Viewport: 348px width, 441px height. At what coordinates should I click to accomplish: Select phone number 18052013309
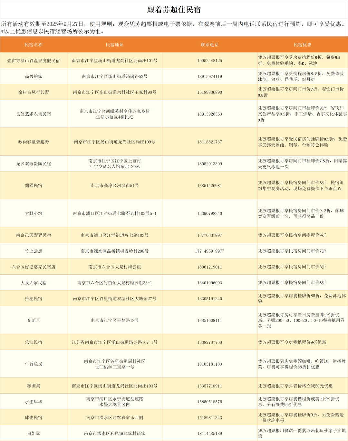click(x=209, y=164)
